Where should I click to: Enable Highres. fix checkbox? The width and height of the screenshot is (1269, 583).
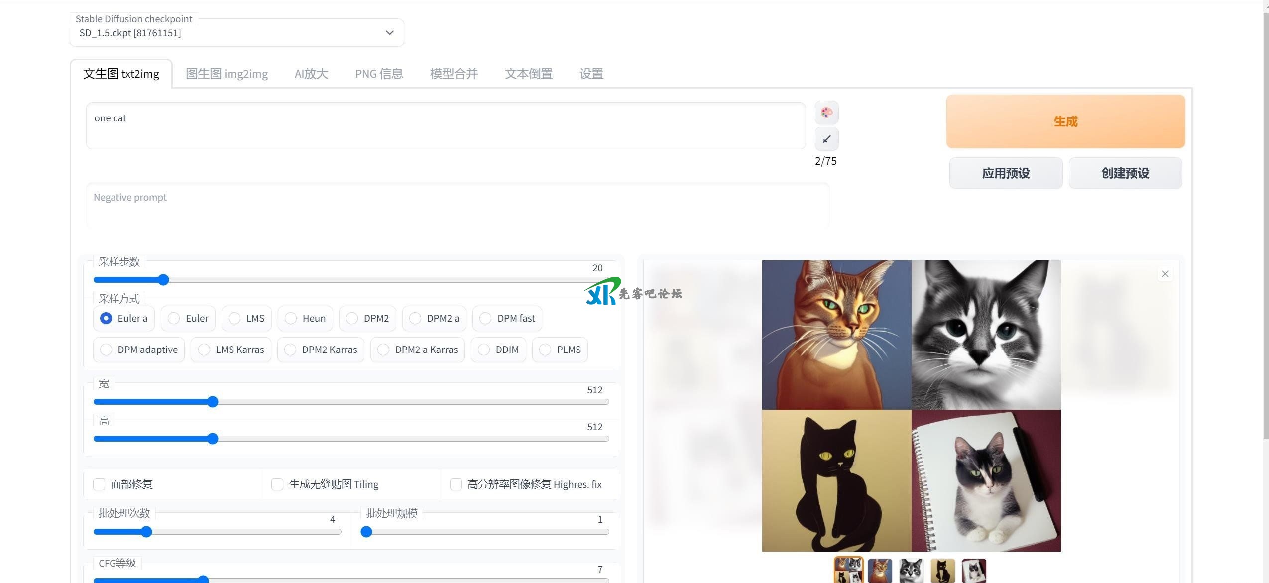tap(456, 484)
